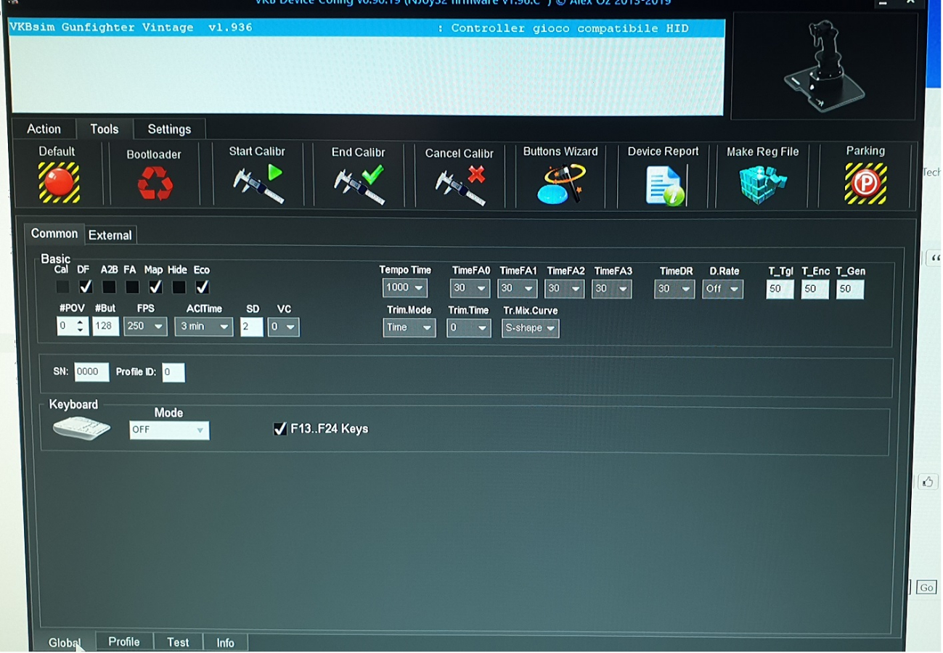Open the Test bottom tab

click(x=178, y=643)
